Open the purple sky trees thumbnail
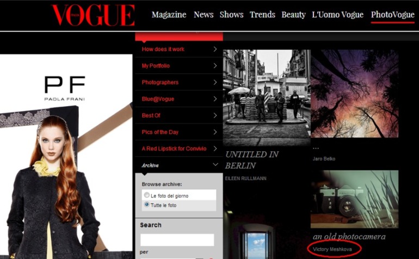Screen dimensions: 419x259 pos(355,94)
